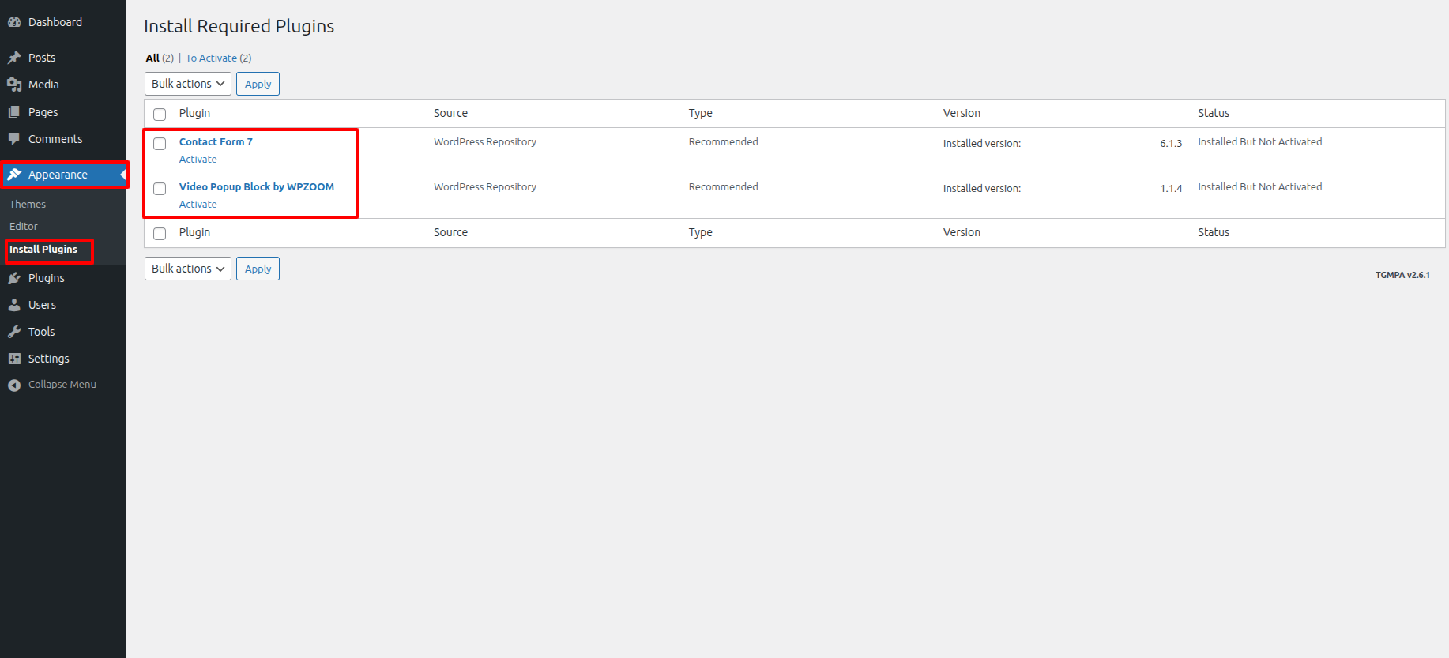The image size is (1449, 658).
Task: Filter list by To Activate
Action: coord(211,58)
